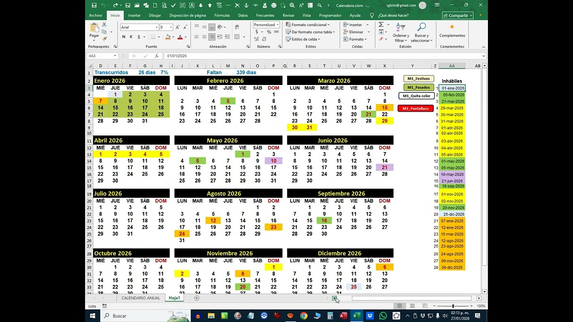Copy the selection with the copy icon
573x322 pixels.
click(x=104, y=32)
